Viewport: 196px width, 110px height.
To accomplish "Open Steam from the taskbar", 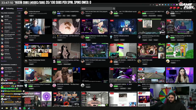I will click(29, 108).
